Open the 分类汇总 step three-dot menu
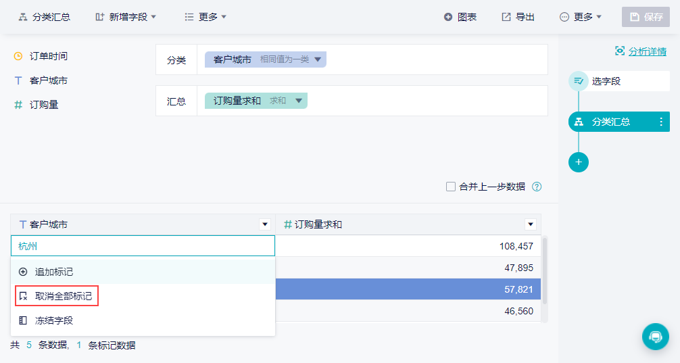 661,122
